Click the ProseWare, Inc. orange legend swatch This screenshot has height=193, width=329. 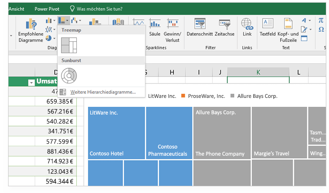coord(183,96)
